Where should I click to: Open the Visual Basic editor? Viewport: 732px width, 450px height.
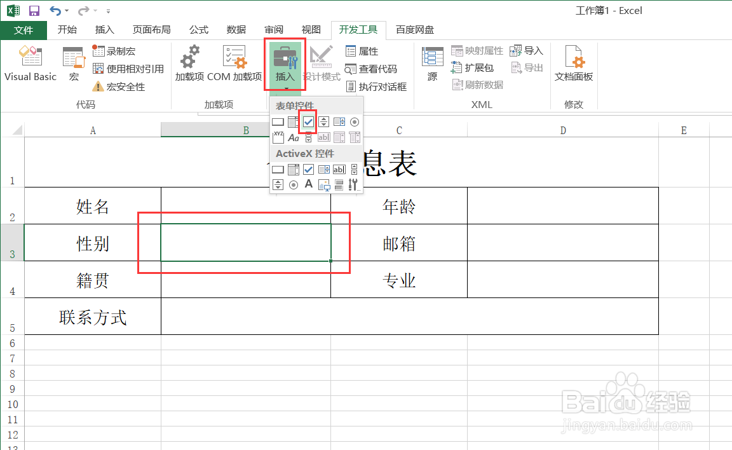pos(30,64)
